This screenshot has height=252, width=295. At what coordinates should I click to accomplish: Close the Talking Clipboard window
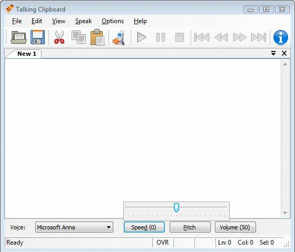[x=282, y=9]
